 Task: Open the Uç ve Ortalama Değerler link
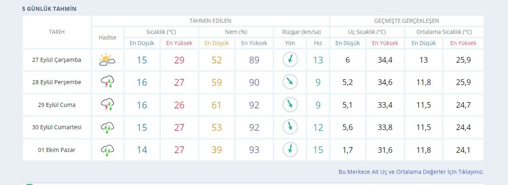tap(411, 172)
